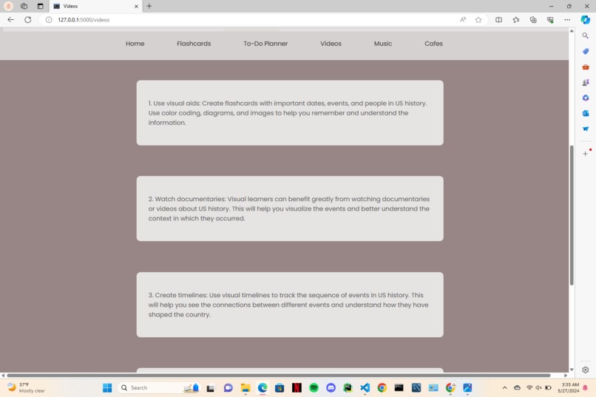Toggle the split screen icon
Screen dimensions: 596x397
pos(498,20)
